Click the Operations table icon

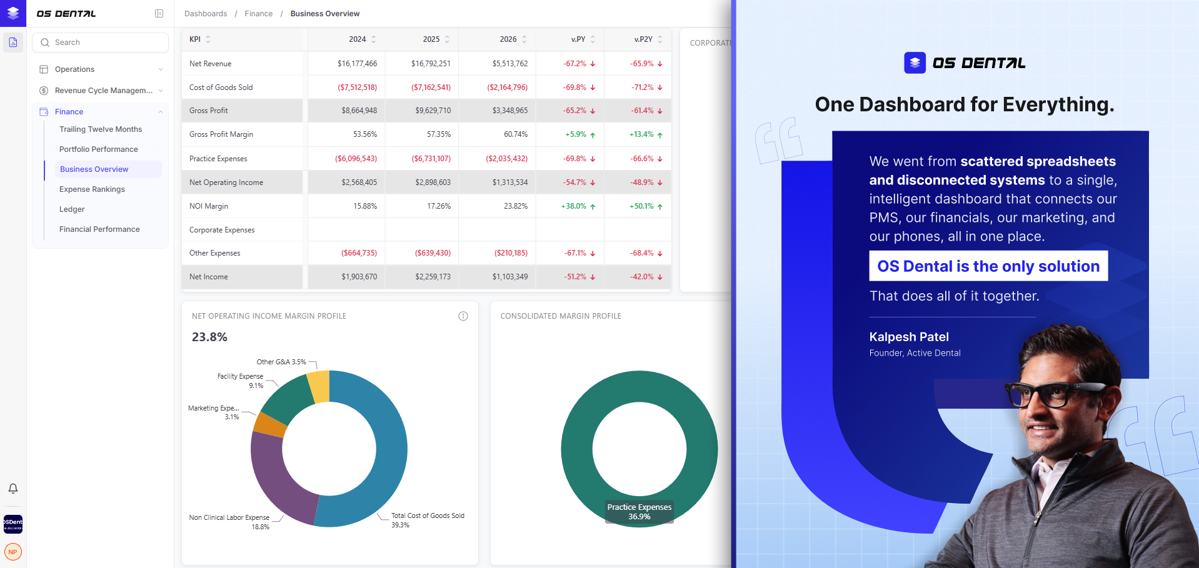tap(44, 69)
